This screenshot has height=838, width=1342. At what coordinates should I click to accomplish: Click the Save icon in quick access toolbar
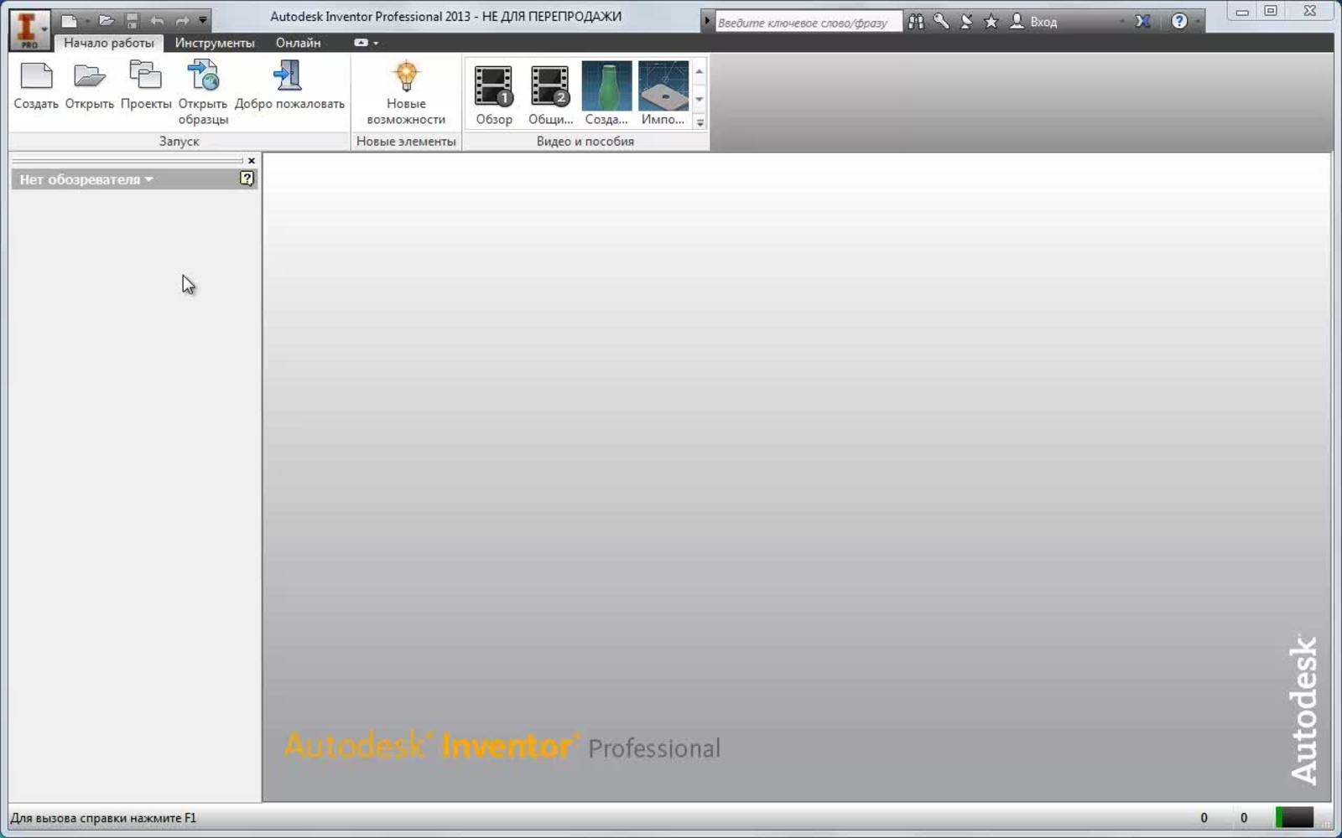132,21
